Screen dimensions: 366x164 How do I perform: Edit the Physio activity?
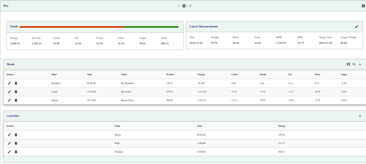10,135
